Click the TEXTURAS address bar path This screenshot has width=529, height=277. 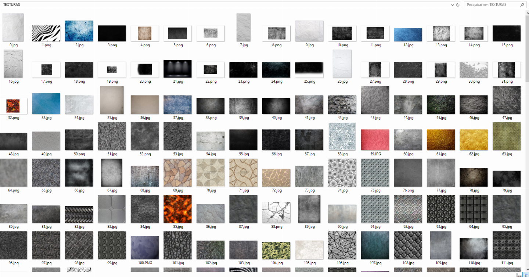coord(12,5)
